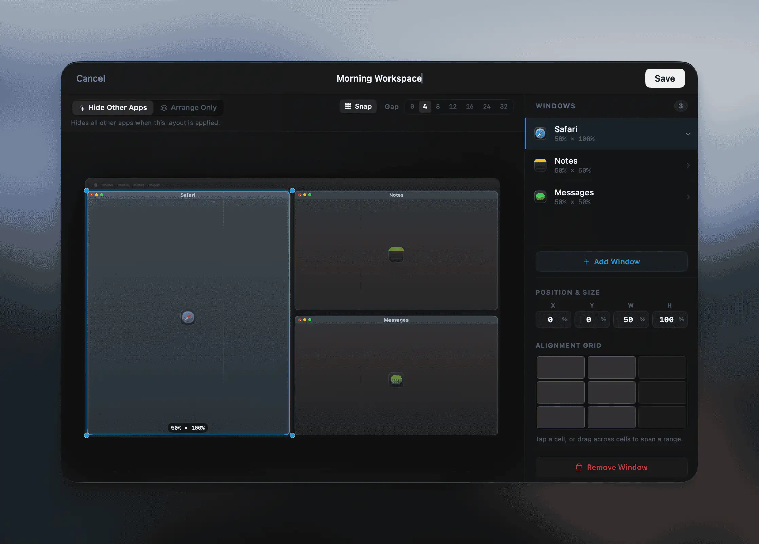Set gap to 0
This screenshot has width=759, height=544.
pos(412,107)
